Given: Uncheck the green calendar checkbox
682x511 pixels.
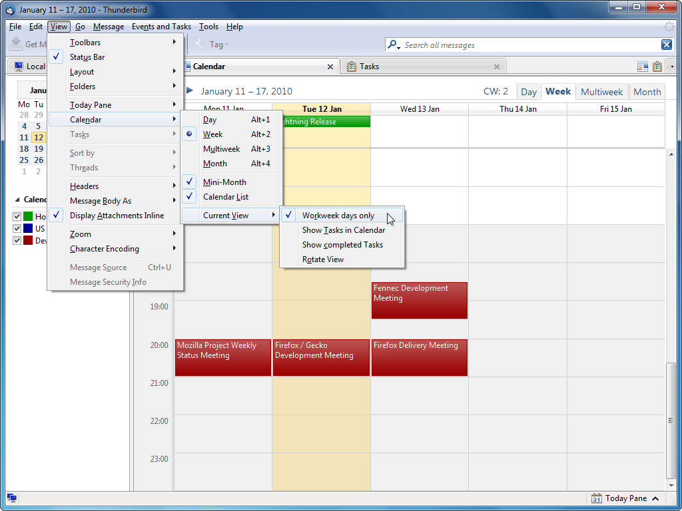Looking at the screenshot, I should coord(17,216).
